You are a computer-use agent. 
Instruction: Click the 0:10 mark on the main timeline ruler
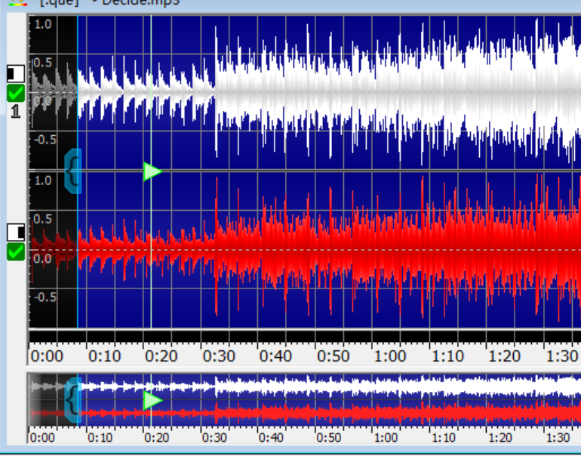pyautogui.click(x=102, y=356)
